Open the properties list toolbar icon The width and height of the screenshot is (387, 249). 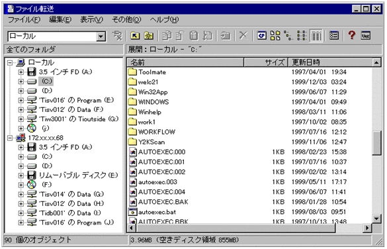click(x=334, y=36)
